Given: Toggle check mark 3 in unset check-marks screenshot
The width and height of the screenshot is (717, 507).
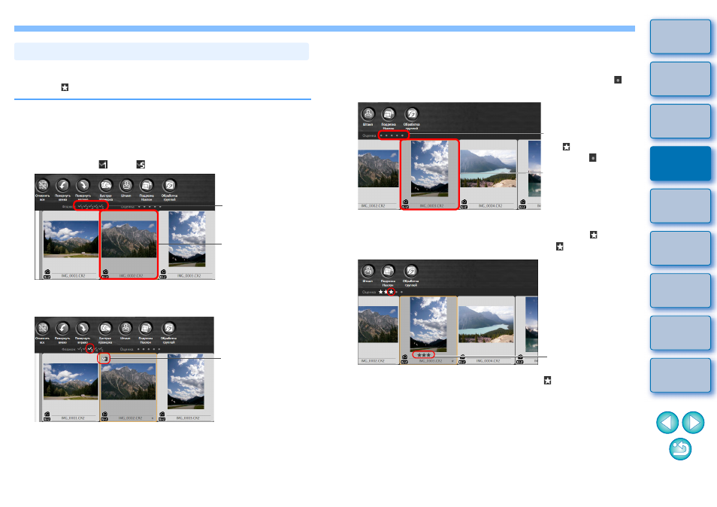Looking at the screenshot, I should (x=91, y=207).
